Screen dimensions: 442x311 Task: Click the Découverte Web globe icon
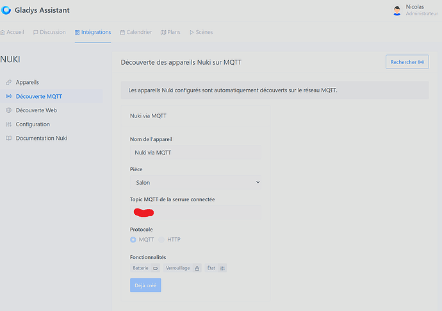pos(9,110)
